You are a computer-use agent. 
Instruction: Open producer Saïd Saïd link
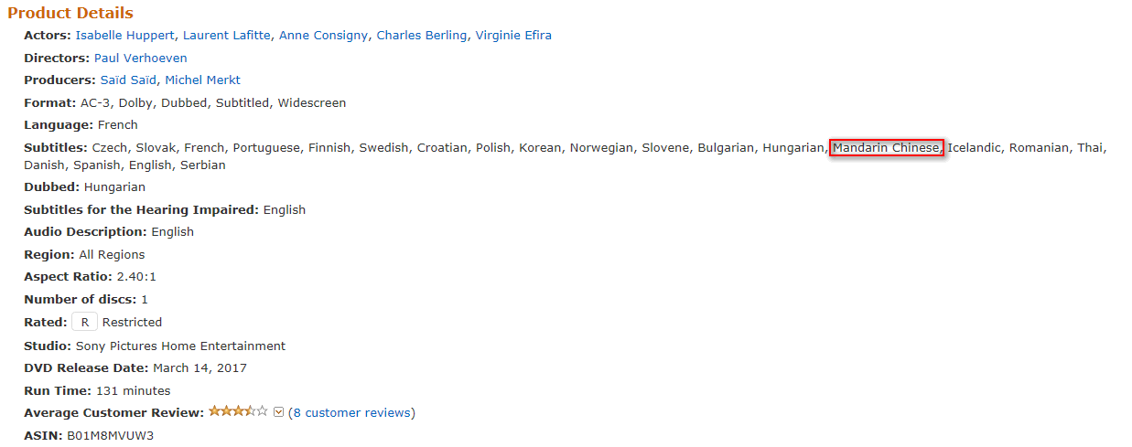(x=129, y=80)
